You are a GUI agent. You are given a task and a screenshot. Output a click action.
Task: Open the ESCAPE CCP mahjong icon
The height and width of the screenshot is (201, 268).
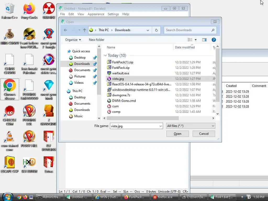pyautogui.click(x=10, y=164)
